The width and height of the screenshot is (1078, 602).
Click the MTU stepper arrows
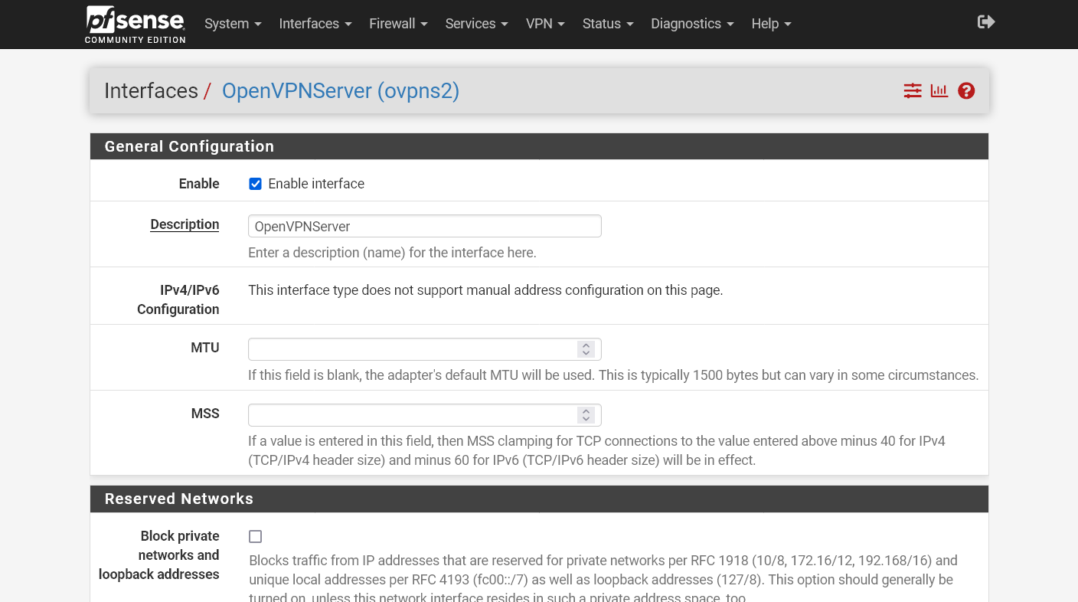point(586,349)
